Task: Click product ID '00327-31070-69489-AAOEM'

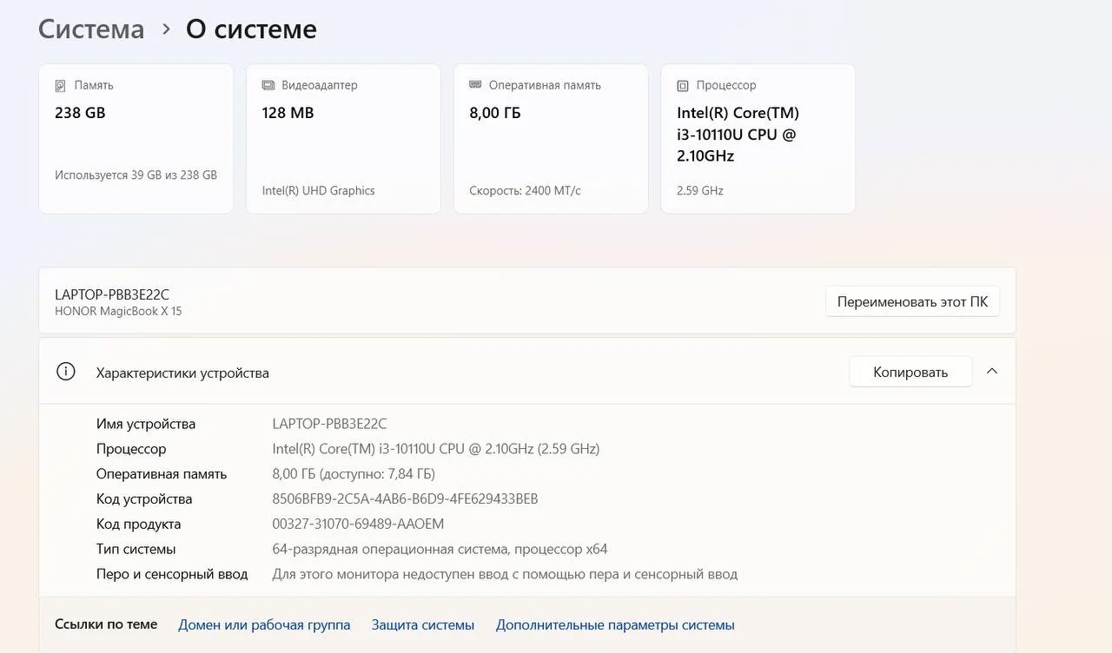Action: [x=358, y=524]
